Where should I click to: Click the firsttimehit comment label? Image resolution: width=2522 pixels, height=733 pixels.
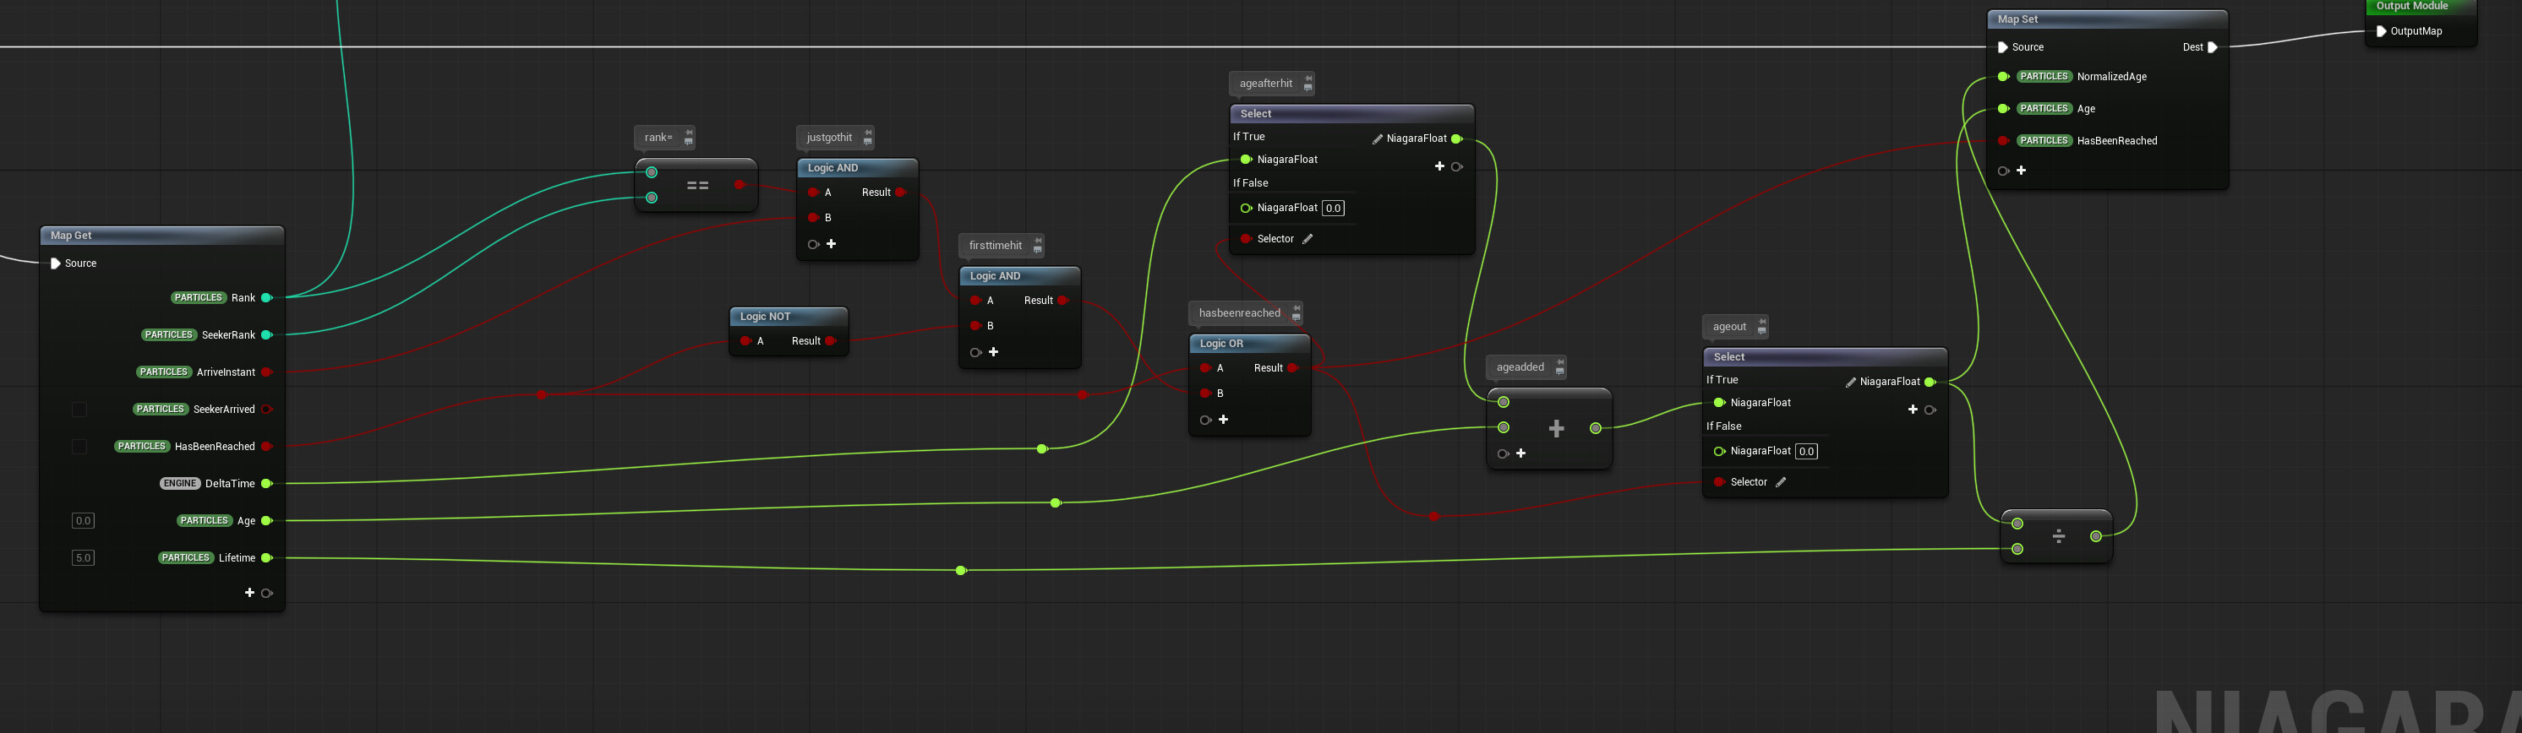(x=995, y=246)
